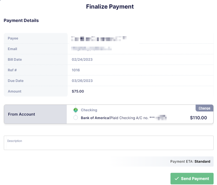Click the Checking account label

[x=89, y=110]
